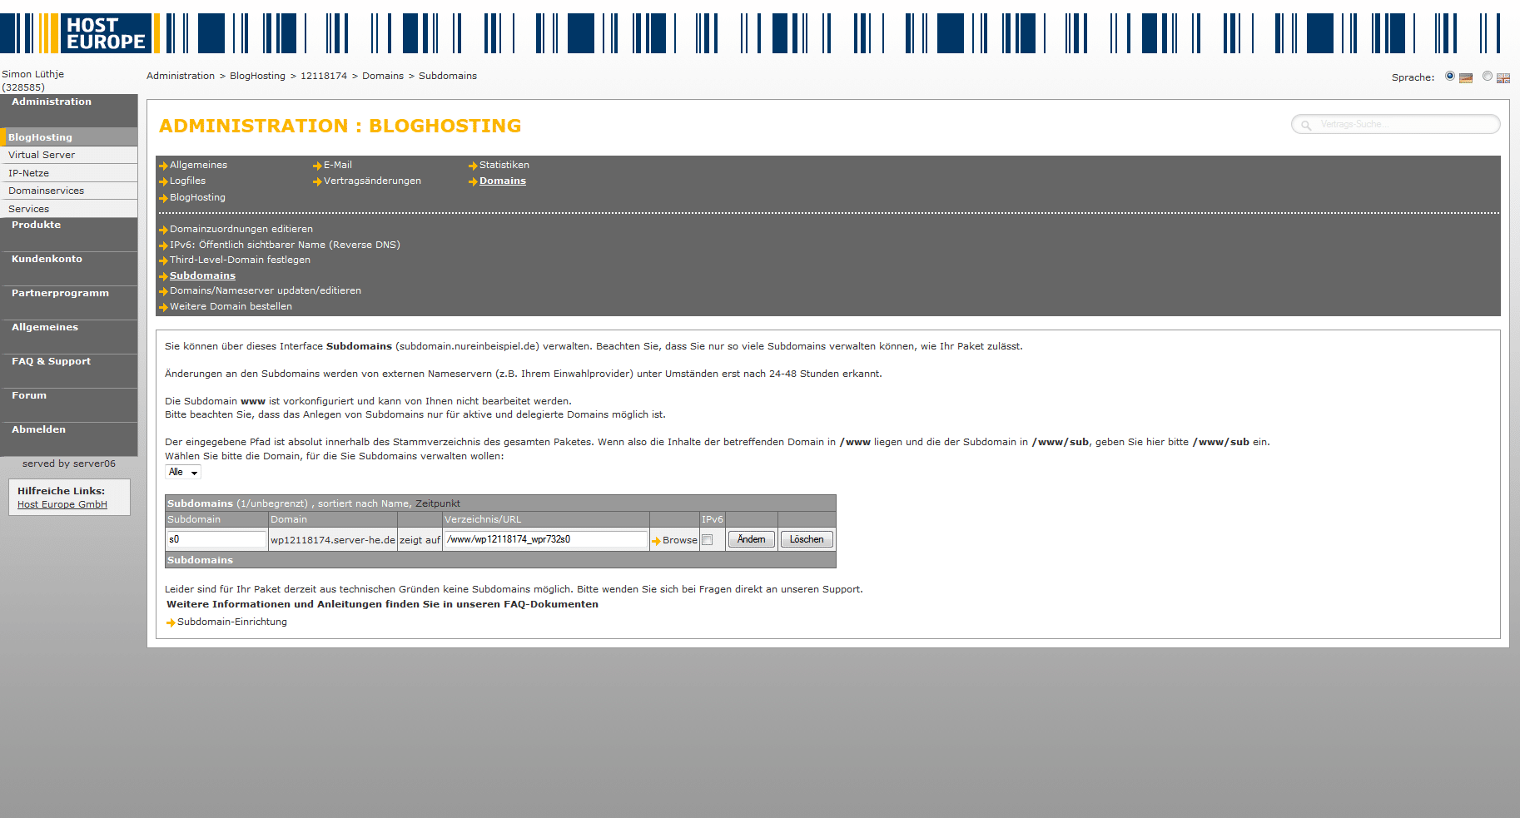Click the German flag icon
The image size is (1520, 818).
tap(1466, 78)
